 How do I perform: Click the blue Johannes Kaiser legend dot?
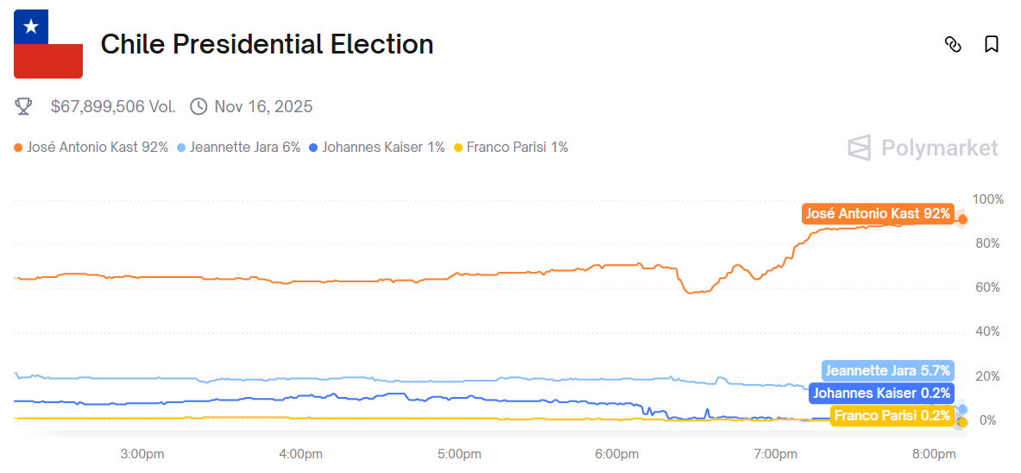[313, 148]
